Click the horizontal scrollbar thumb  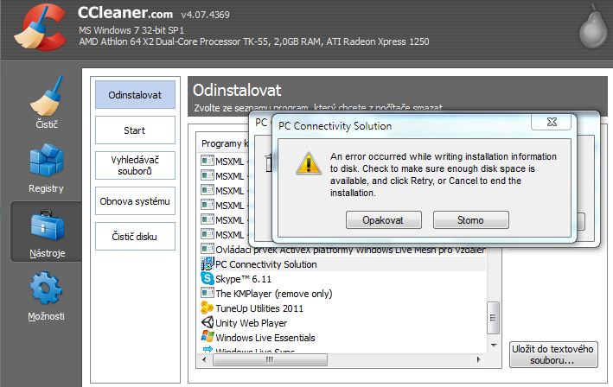pyautogui.click(x=270, y=359)
